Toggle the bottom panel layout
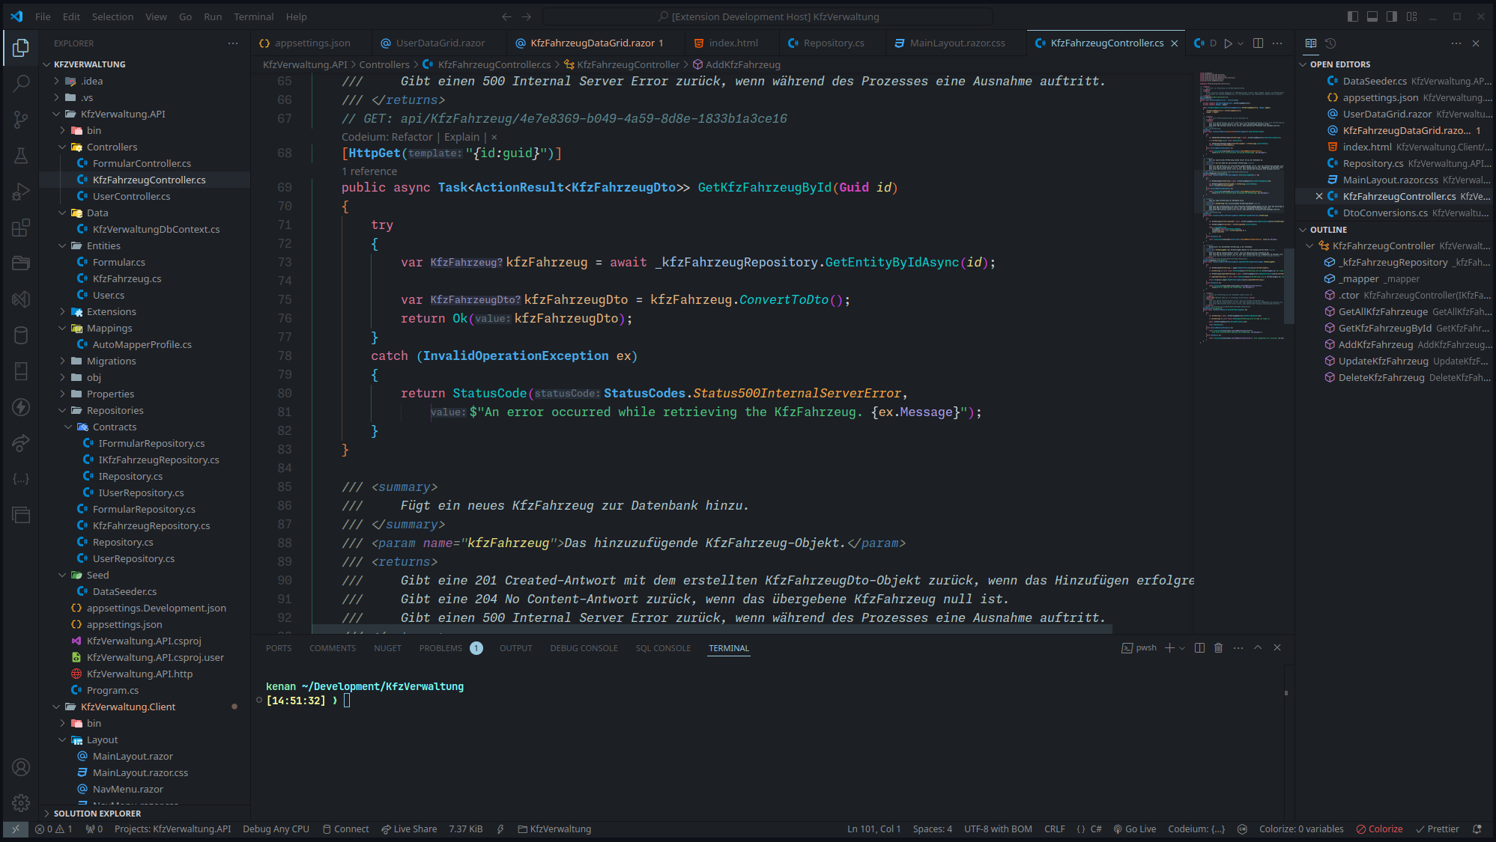The width and height of the screenshot is (1496, 842). (x=1372, y=16)
